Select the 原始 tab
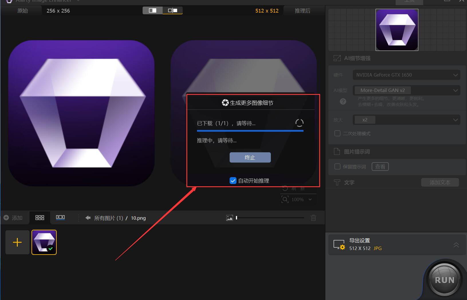The width and height of the screenshot is (467, 300). [23, 11]
